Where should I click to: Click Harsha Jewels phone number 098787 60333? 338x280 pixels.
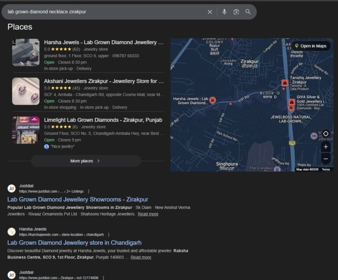coord(126,56)
